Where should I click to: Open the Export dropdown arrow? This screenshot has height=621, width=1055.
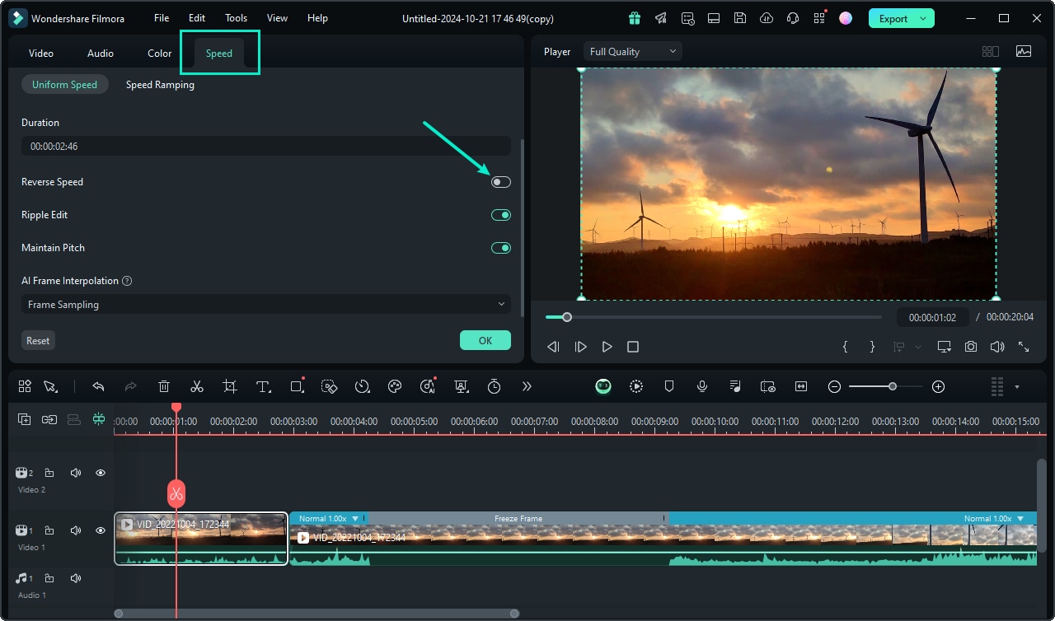923,18
